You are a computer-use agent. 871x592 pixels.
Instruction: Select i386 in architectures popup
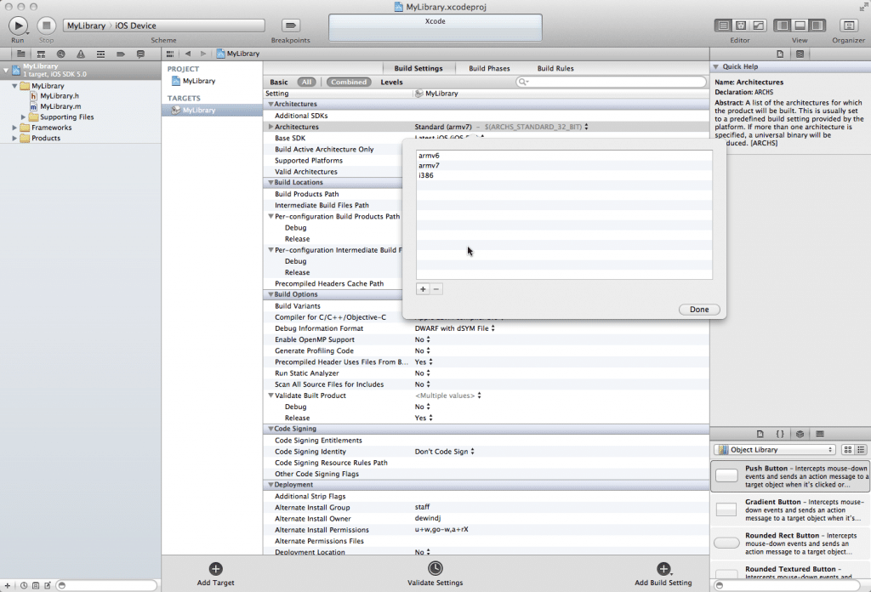(564, 175)
